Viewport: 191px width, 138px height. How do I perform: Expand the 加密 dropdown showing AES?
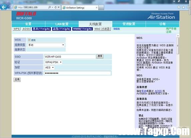pos(49,67)
